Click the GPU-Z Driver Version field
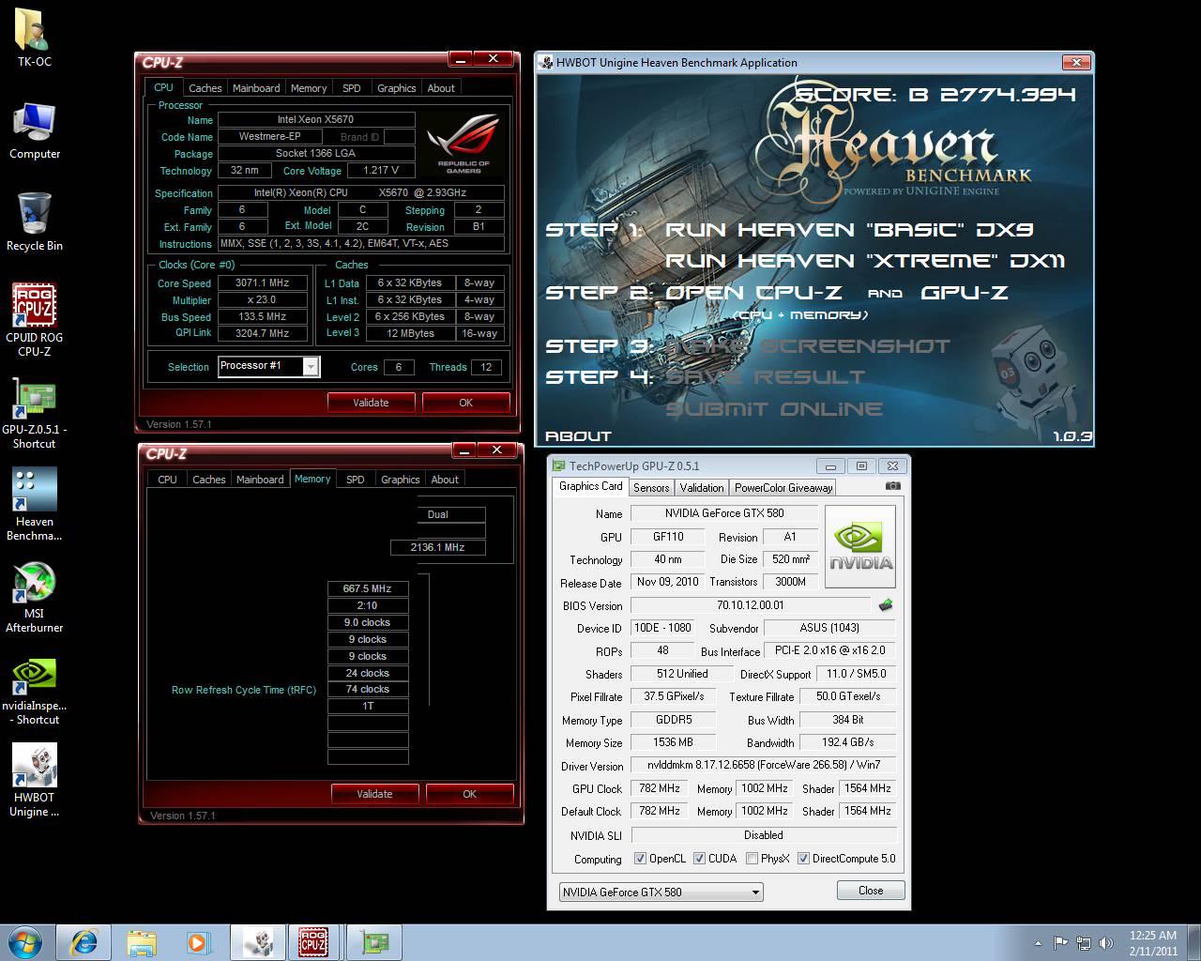 click(x=763, y=765)
